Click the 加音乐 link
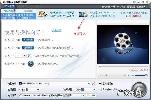The image size is (151, 100). tap(53, 16)
